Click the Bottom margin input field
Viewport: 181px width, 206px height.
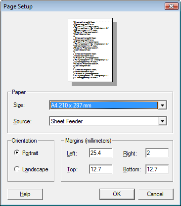[x=157, y=169]
